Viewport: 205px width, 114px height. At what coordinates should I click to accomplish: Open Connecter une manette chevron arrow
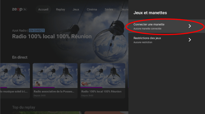[x=190, y=26]
